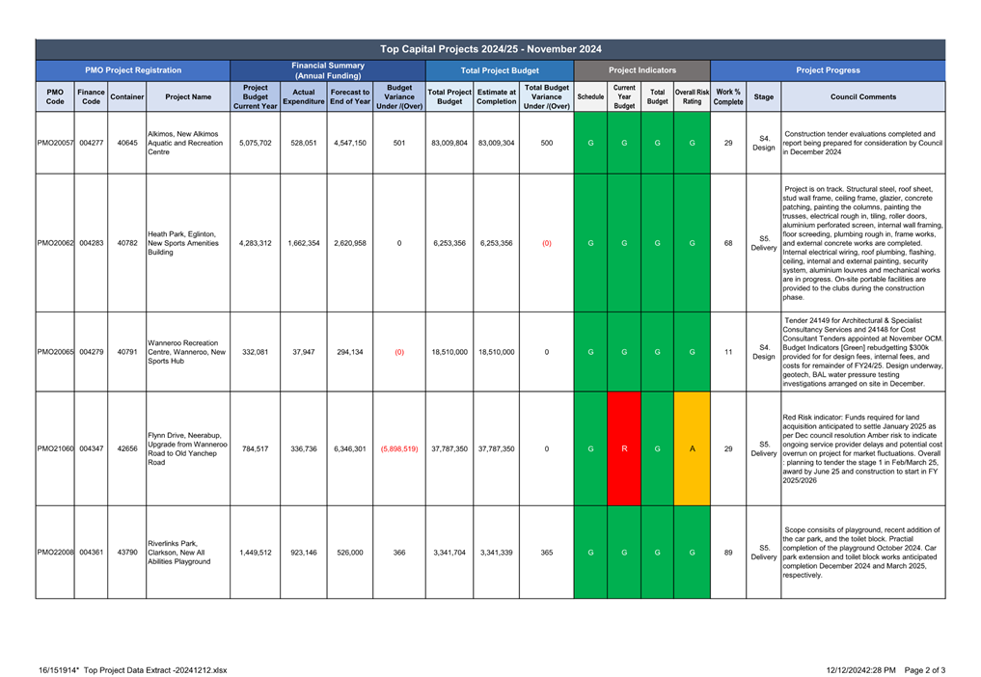Select PMO code PMO20057 cell
Viewport: 981px width, 677px height.
coord(55,143)
